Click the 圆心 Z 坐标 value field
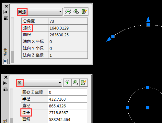 (67, 92)
